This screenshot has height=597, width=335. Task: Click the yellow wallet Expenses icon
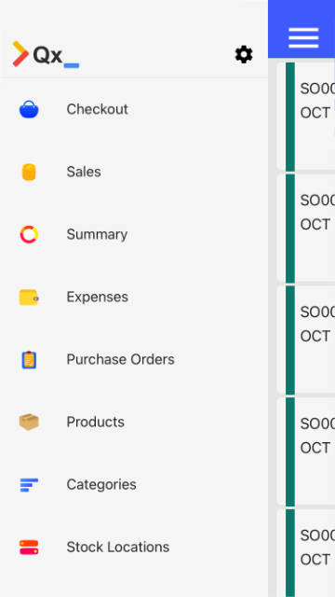(x=29, y=297)
